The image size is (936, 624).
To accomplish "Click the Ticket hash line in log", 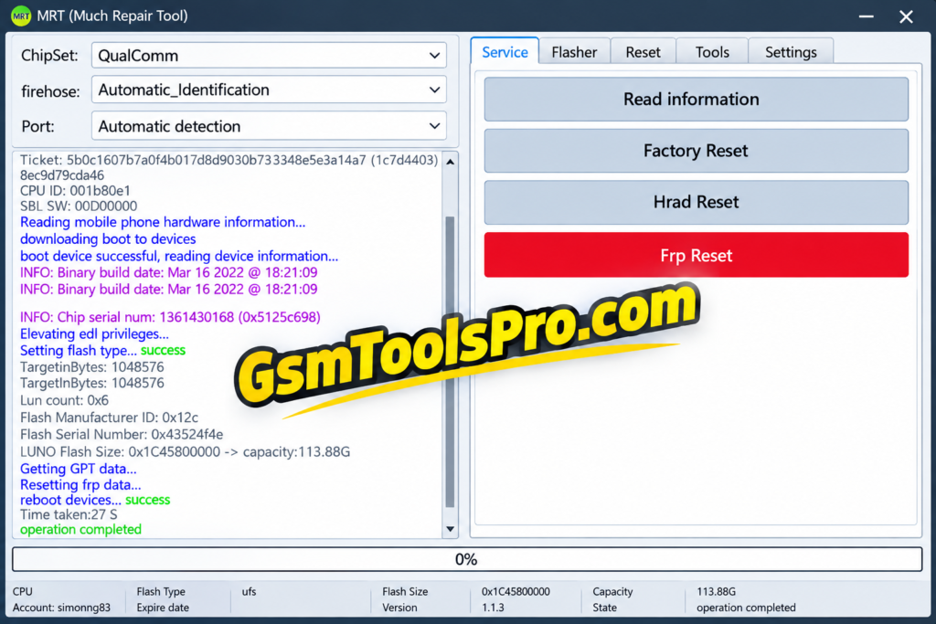I will (229, 161).
